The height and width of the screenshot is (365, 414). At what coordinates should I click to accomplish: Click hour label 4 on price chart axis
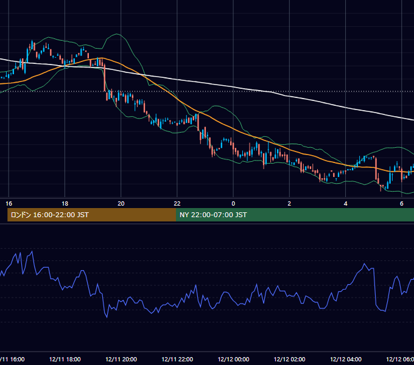(346, 204)
